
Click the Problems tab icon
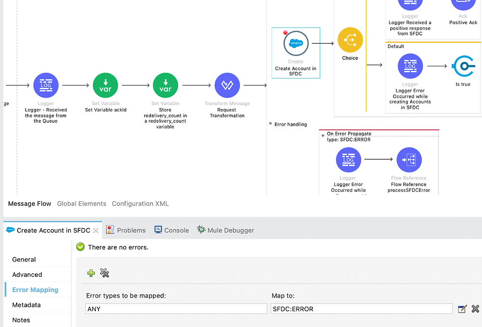click(x=110, y=230)
